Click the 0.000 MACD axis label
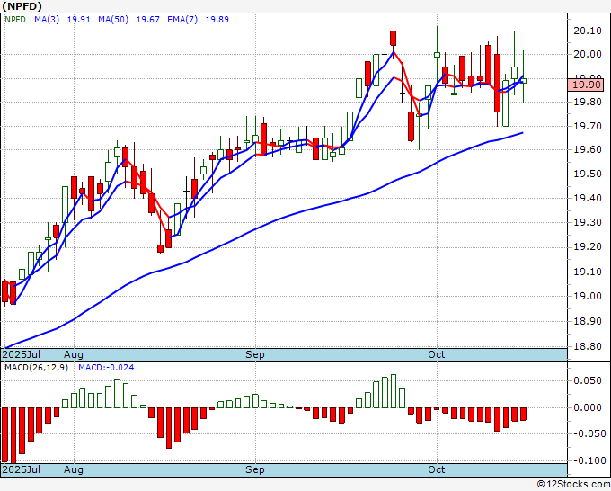Viewport: 611px width, 491px height. tap(588, 407)
